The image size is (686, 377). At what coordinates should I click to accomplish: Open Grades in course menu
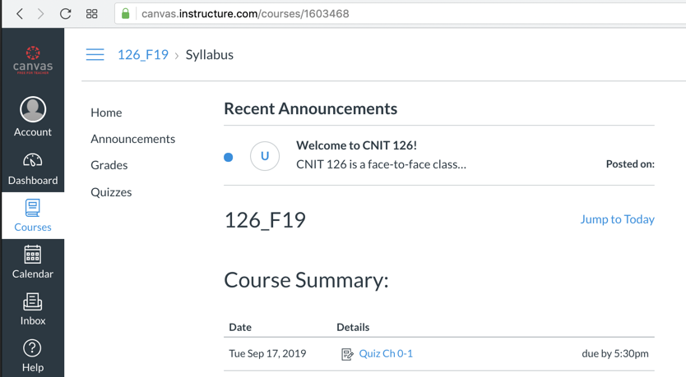click(109, 165)
